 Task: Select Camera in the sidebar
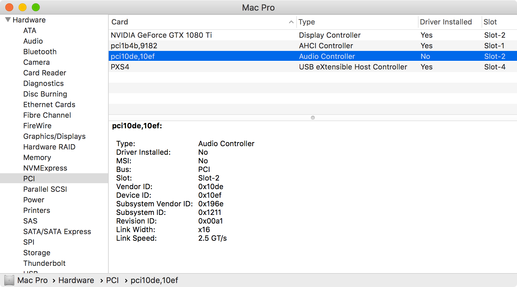tap(36, 62)
